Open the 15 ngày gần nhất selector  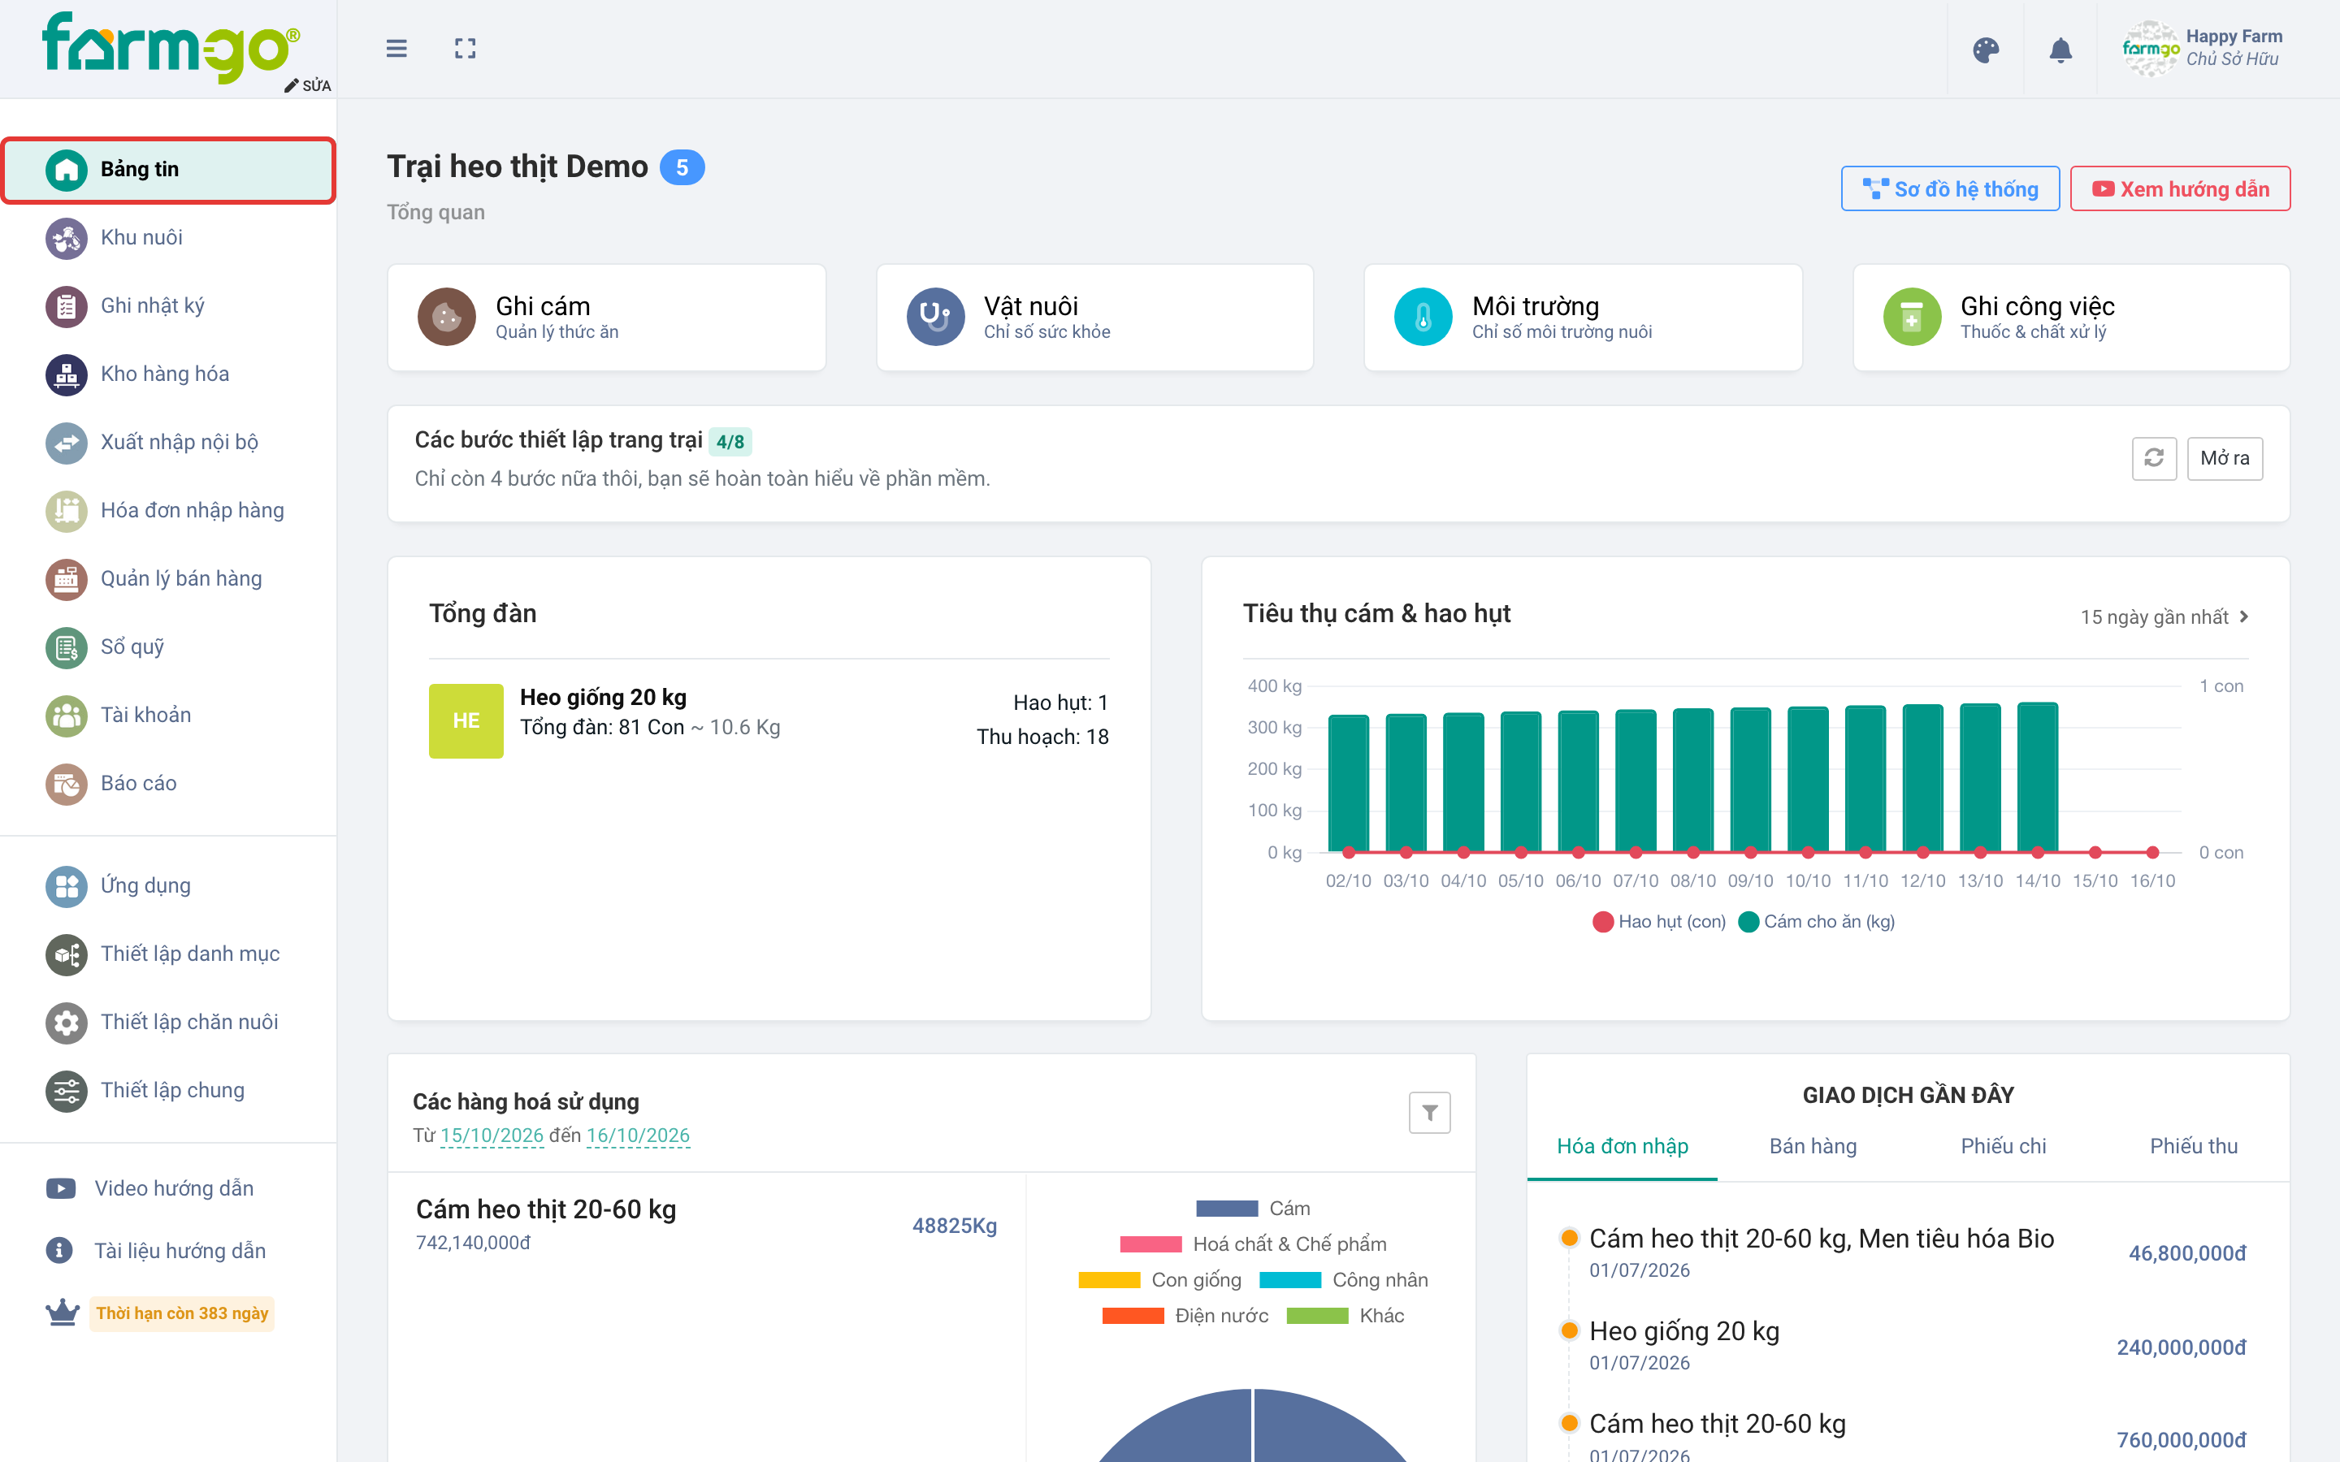(x=2164, y=617)
